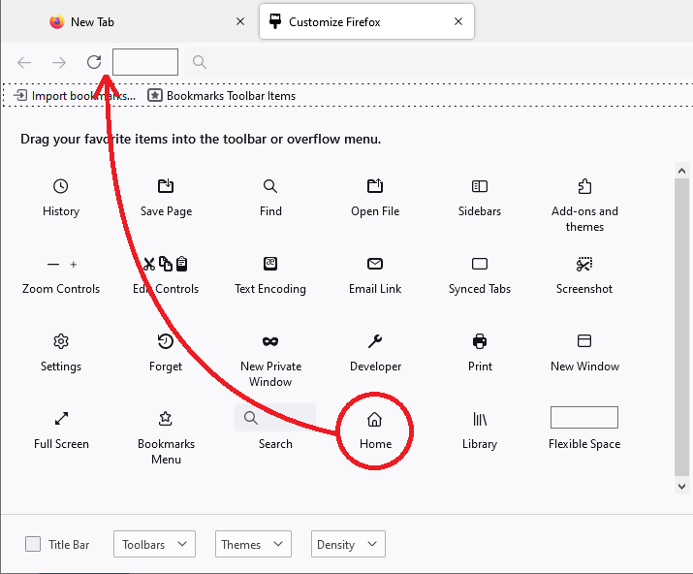Pick the Add-ons and themes item

tap(584, 206)
